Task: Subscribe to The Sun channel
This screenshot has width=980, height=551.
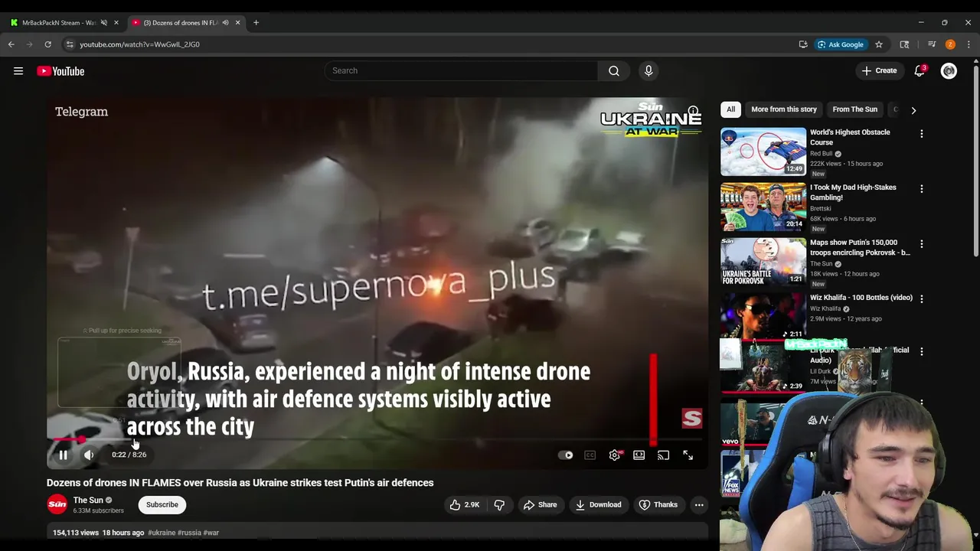Action: point(162,504)
